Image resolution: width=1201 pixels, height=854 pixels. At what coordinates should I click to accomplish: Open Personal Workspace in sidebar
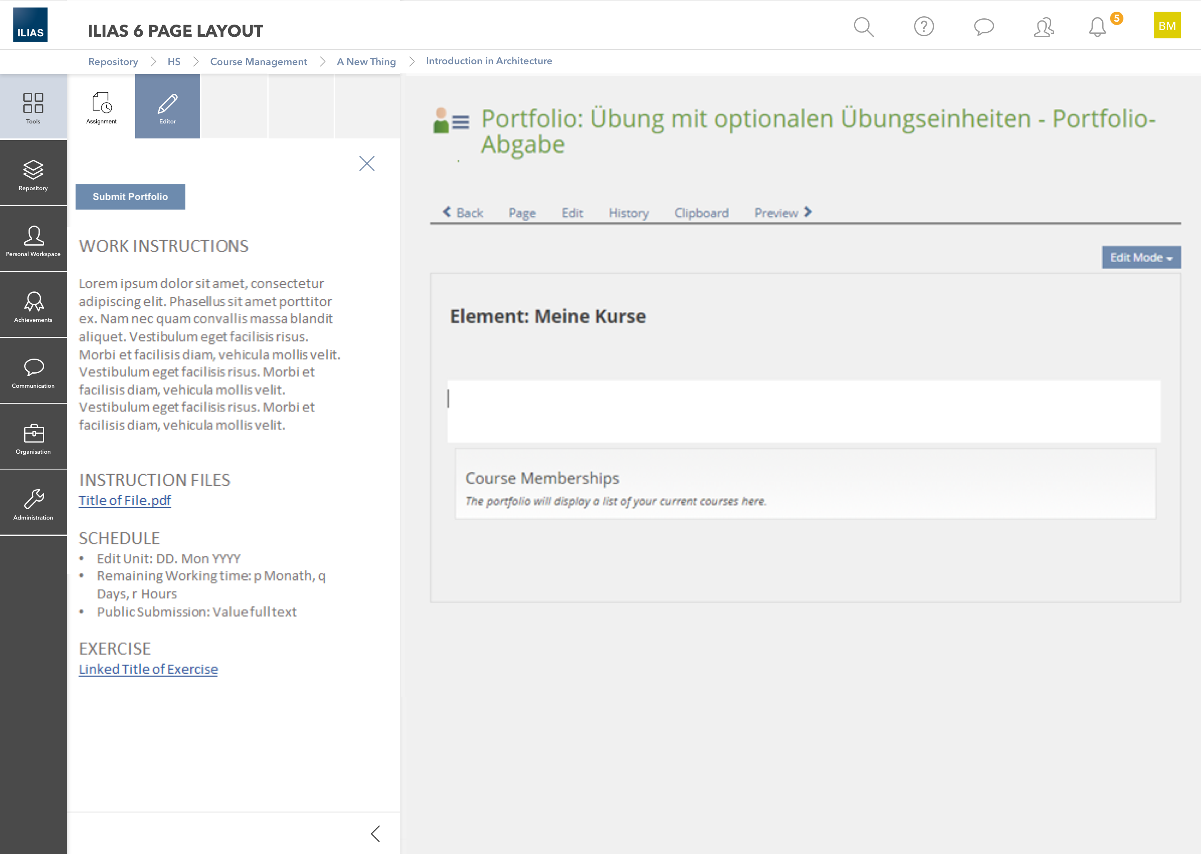click(x=33, y=240)
